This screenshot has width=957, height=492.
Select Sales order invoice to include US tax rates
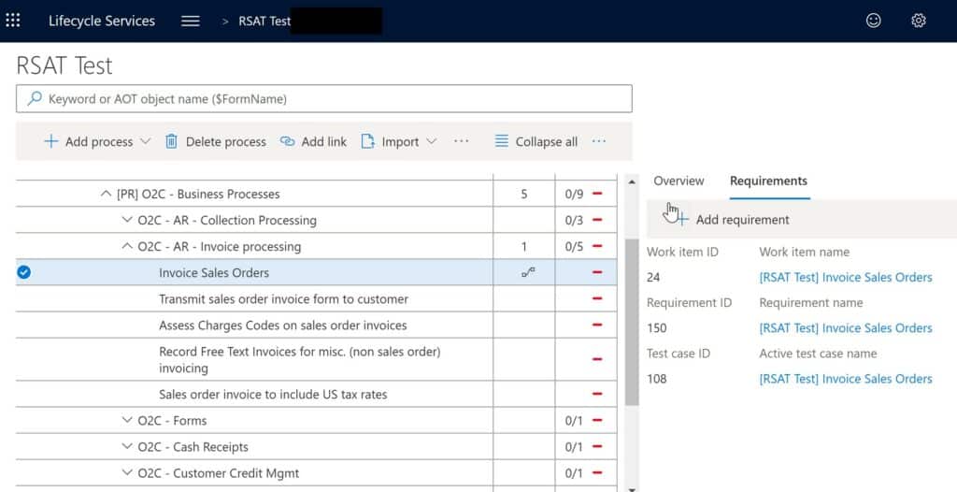pos(273,394)
